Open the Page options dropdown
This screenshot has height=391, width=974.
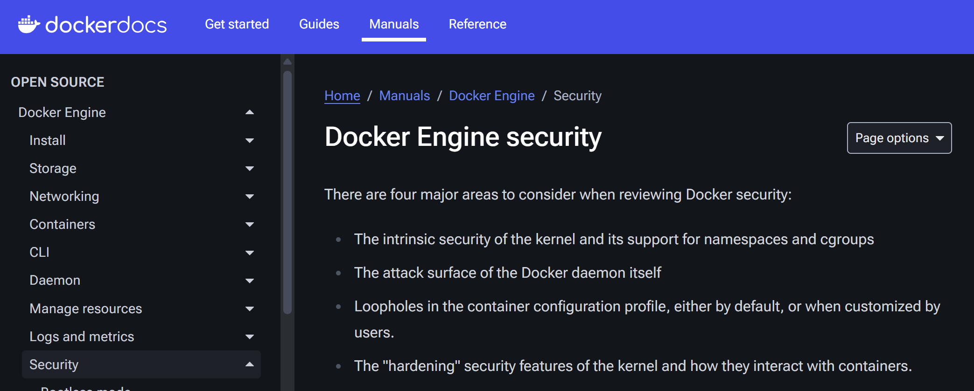point(899,138)
